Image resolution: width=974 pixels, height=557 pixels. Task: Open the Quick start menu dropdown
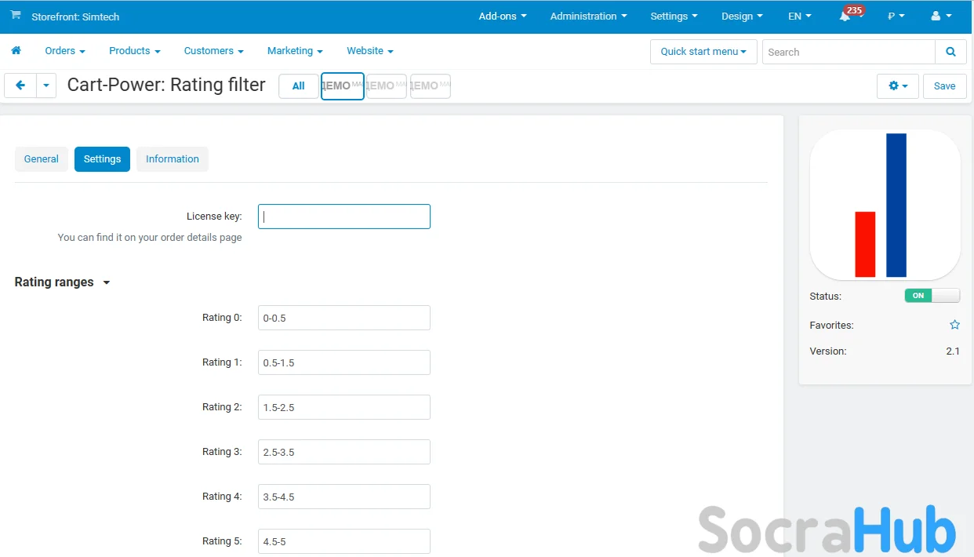pos(703,52)
